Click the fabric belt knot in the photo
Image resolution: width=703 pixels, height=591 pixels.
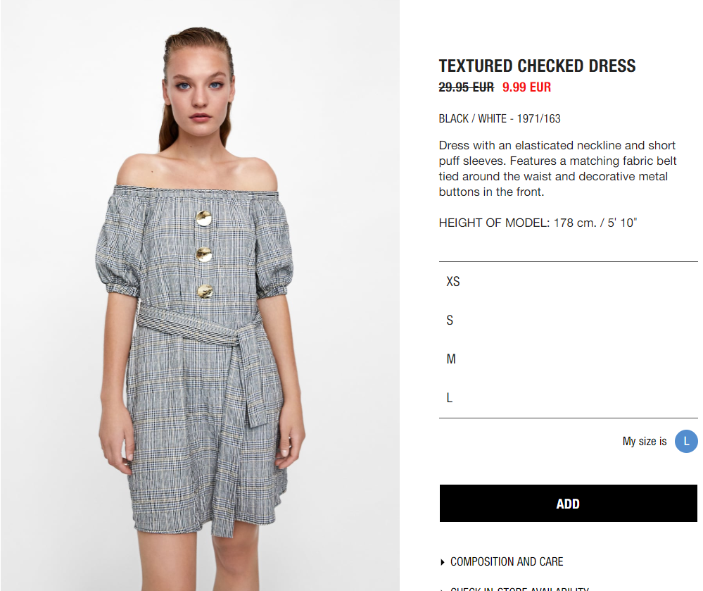[246, 336]
